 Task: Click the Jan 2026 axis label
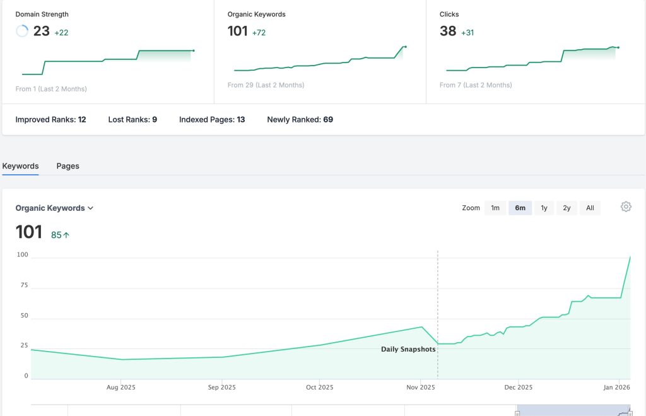coord(617,387)
